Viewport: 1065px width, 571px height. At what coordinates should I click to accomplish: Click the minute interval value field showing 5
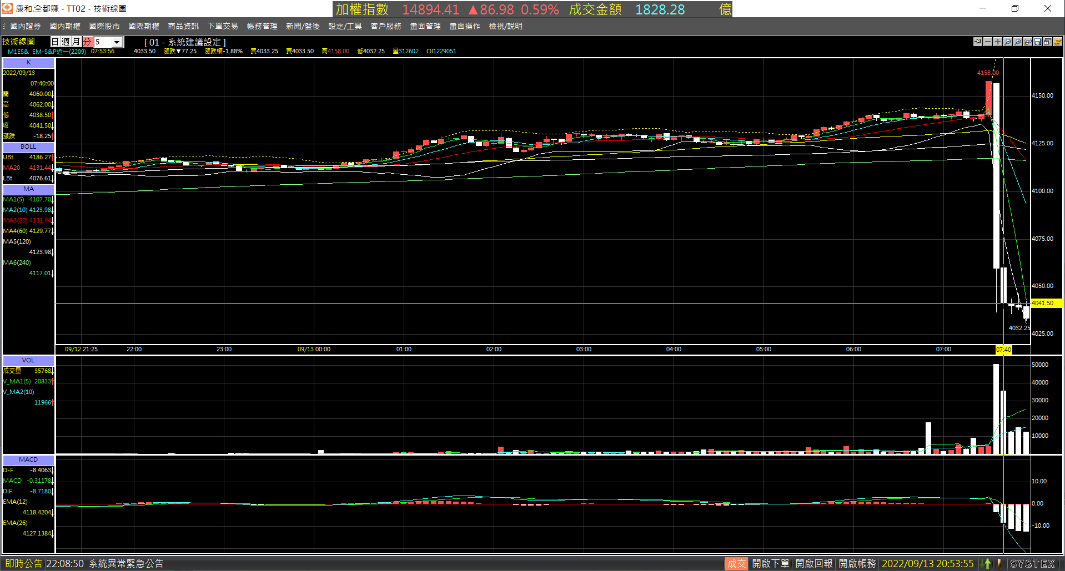click(x=102, y=42)
